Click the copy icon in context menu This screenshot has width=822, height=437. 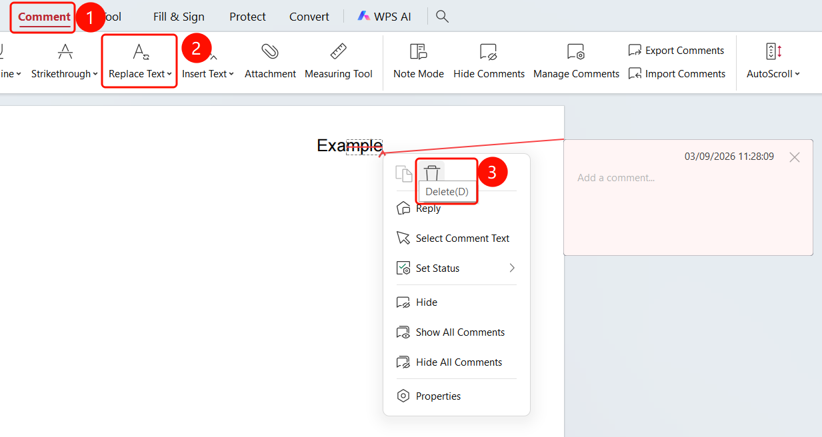point(404,174)
